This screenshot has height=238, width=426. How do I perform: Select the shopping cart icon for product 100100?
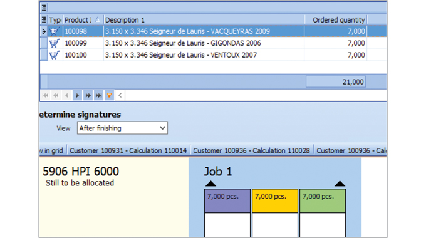[55, 55]
